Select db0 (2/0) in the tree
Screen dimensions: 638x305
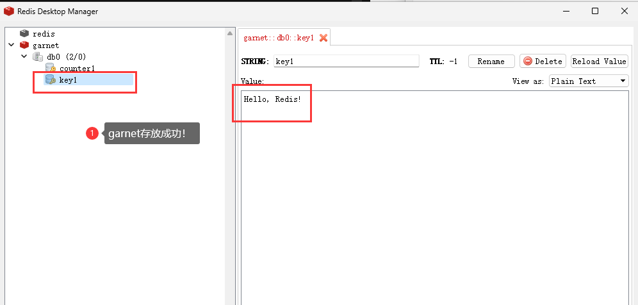pos(67,56)
